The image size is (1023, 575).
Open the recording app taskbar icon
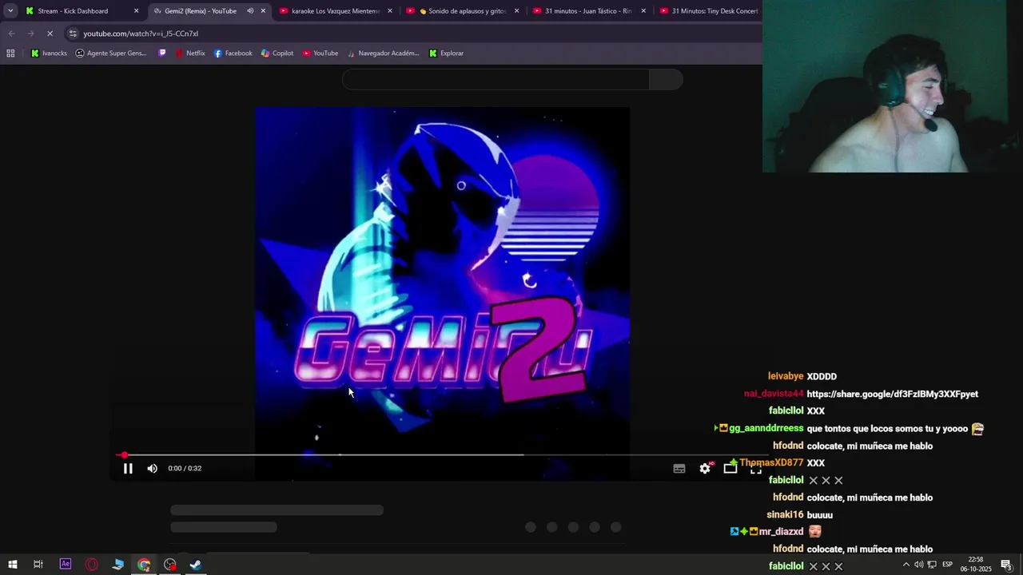tap(170, 565)
